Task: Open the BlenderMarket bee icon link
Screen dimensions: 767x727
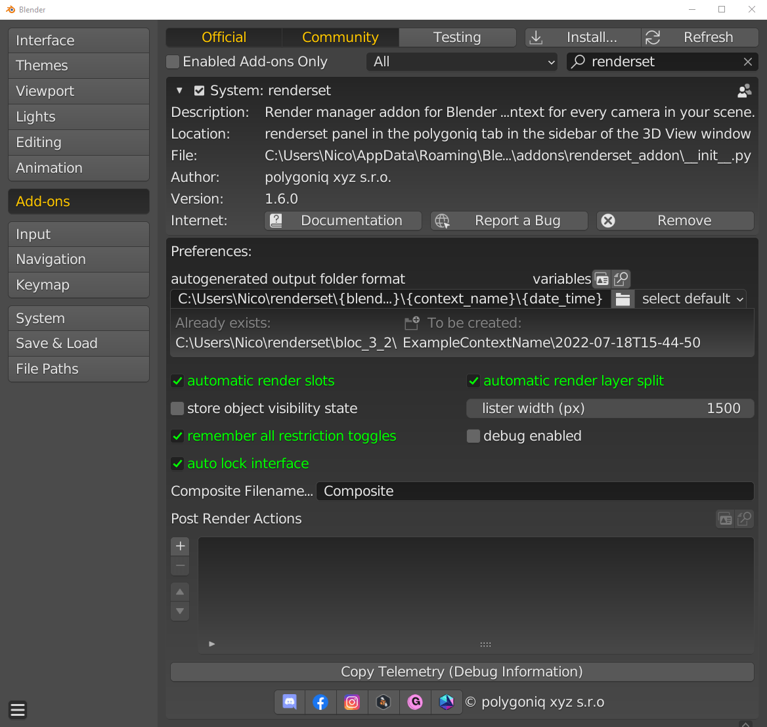Action: click(383, 702)
